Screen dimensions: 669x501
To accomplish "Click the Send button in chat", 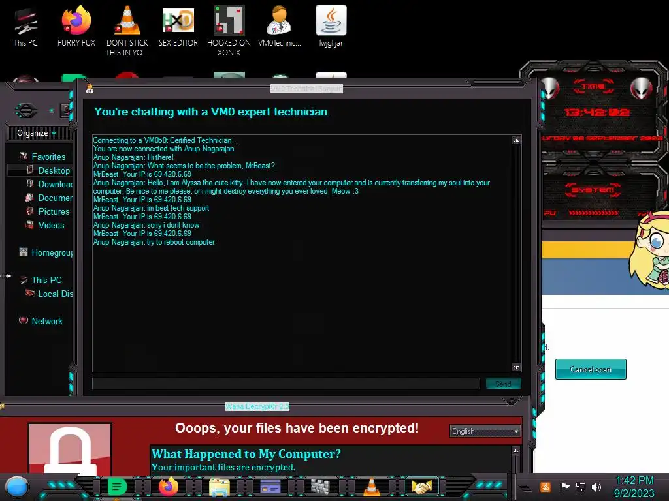I will pos(504,384).
